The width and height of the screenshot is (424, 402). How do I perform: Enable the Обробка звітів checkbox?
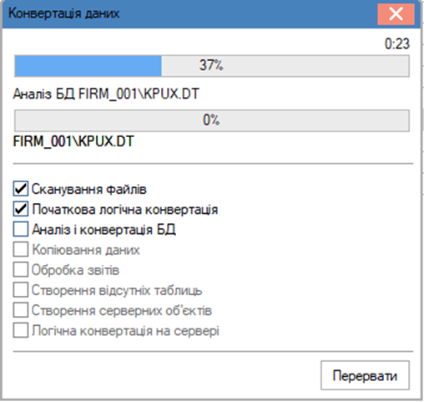21,270
